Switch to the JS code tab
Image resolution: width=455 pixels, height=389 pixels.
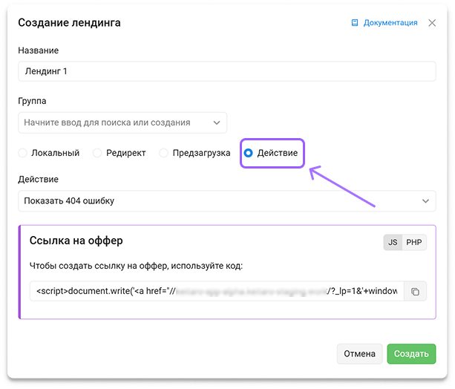point(393,242)
